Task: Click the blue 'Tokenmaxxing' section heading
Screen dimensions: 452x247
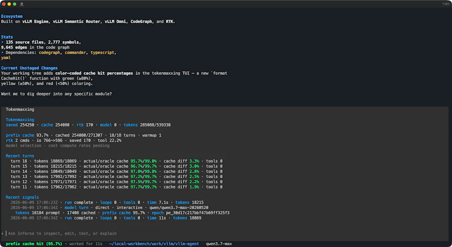Action: point(20,120)
